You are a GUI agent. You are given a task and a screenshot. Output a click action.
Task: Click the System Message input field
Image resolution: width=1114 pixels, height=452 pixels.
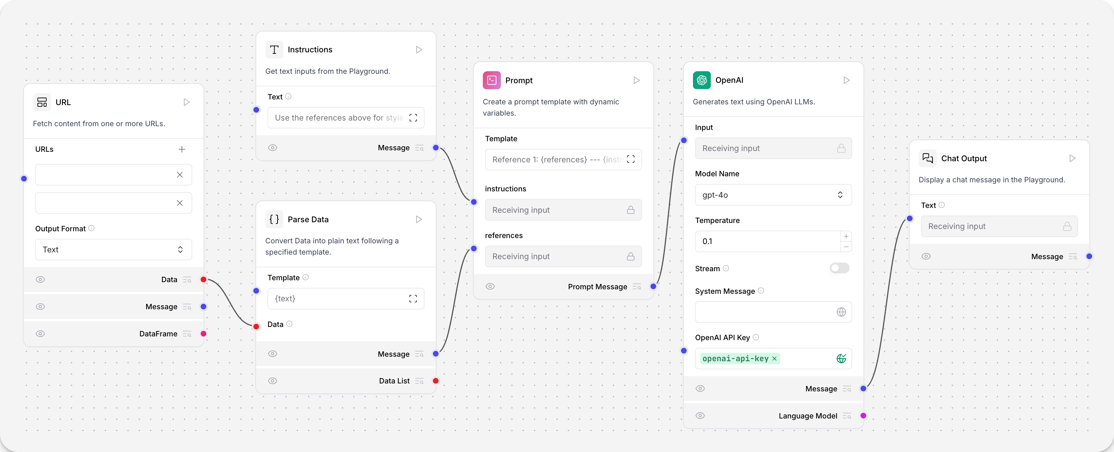[773, 312]
